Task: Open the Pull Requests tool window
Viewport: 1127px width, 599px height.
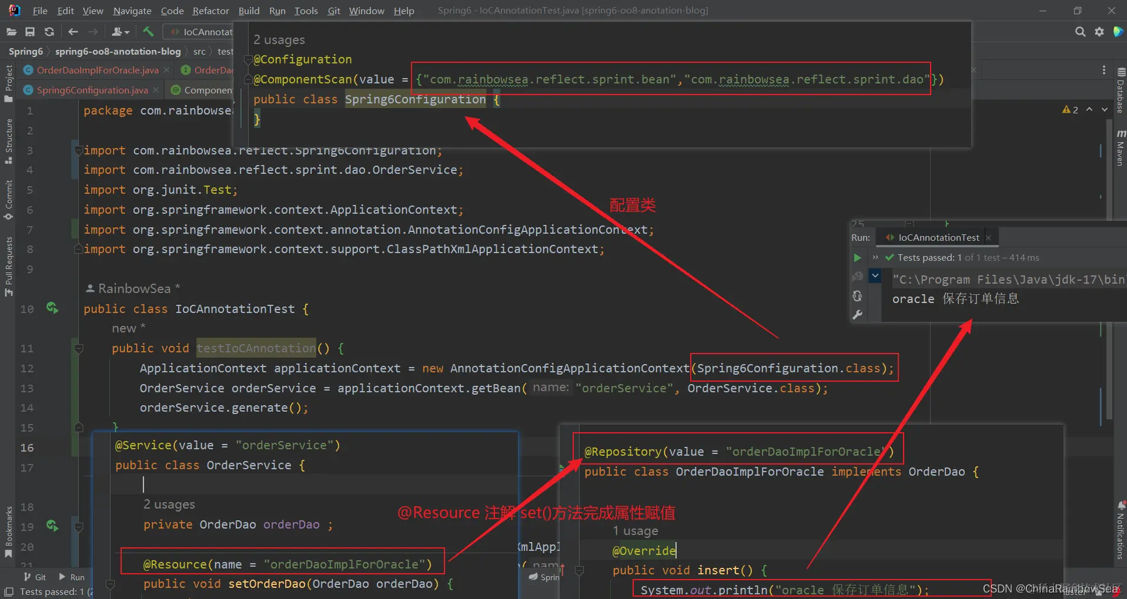Action: [x=8, y=266]
